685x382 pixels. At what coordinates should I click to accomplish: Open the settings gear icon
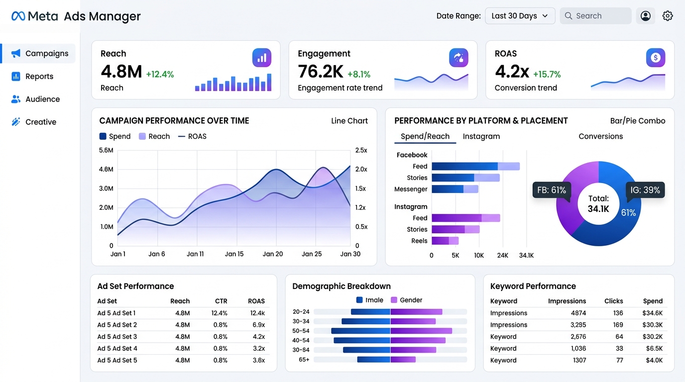coord(668,16)
